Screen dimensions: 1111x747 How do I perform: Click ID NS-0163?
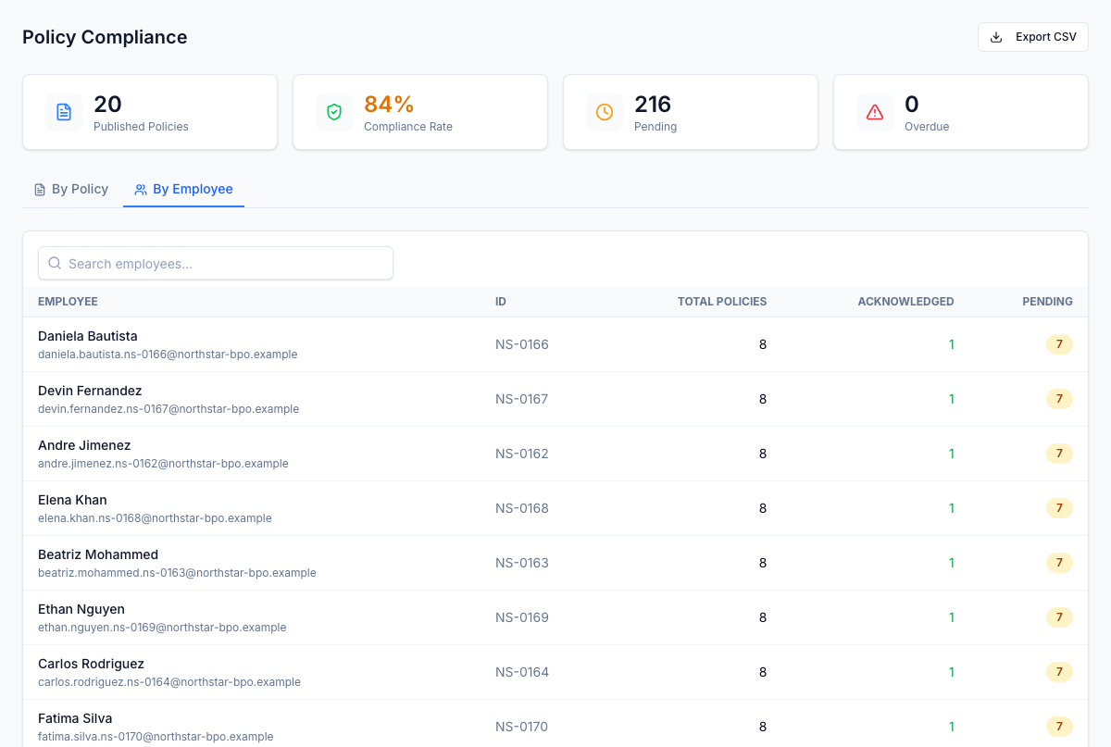(x=522, y=563)
